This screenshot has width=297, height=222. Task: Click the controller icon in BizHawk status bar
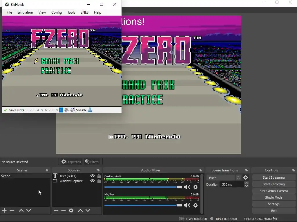click(x=66, y=110)
